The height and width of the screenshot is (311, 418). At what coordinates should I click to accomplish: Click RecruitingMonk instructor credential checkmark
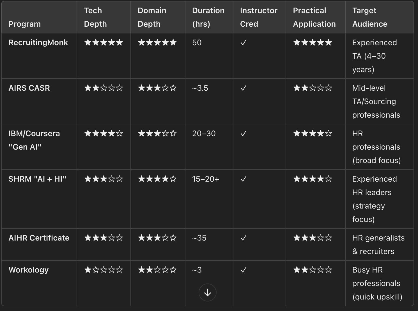click(x=243, y=43)
